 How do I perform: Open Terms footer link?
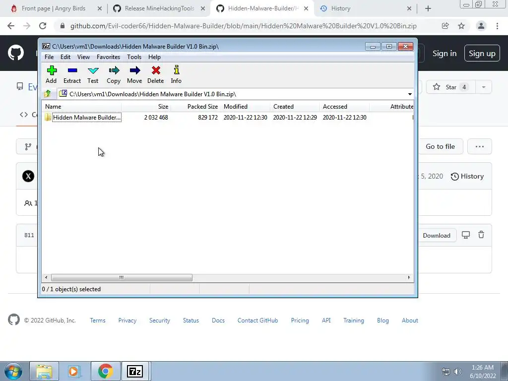coord(98,320)
